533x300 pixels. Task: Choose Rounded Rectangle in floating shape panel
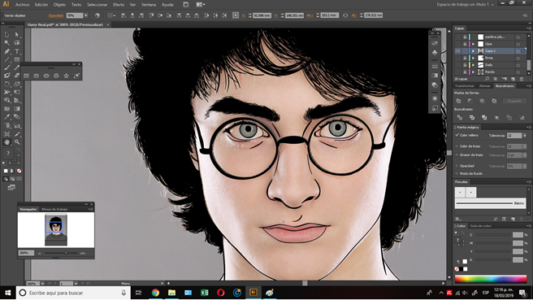click(37, 76)
